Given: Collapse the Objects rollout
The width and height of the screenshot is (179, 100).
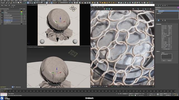Looking at the screenshot, I should coord(158,51).
